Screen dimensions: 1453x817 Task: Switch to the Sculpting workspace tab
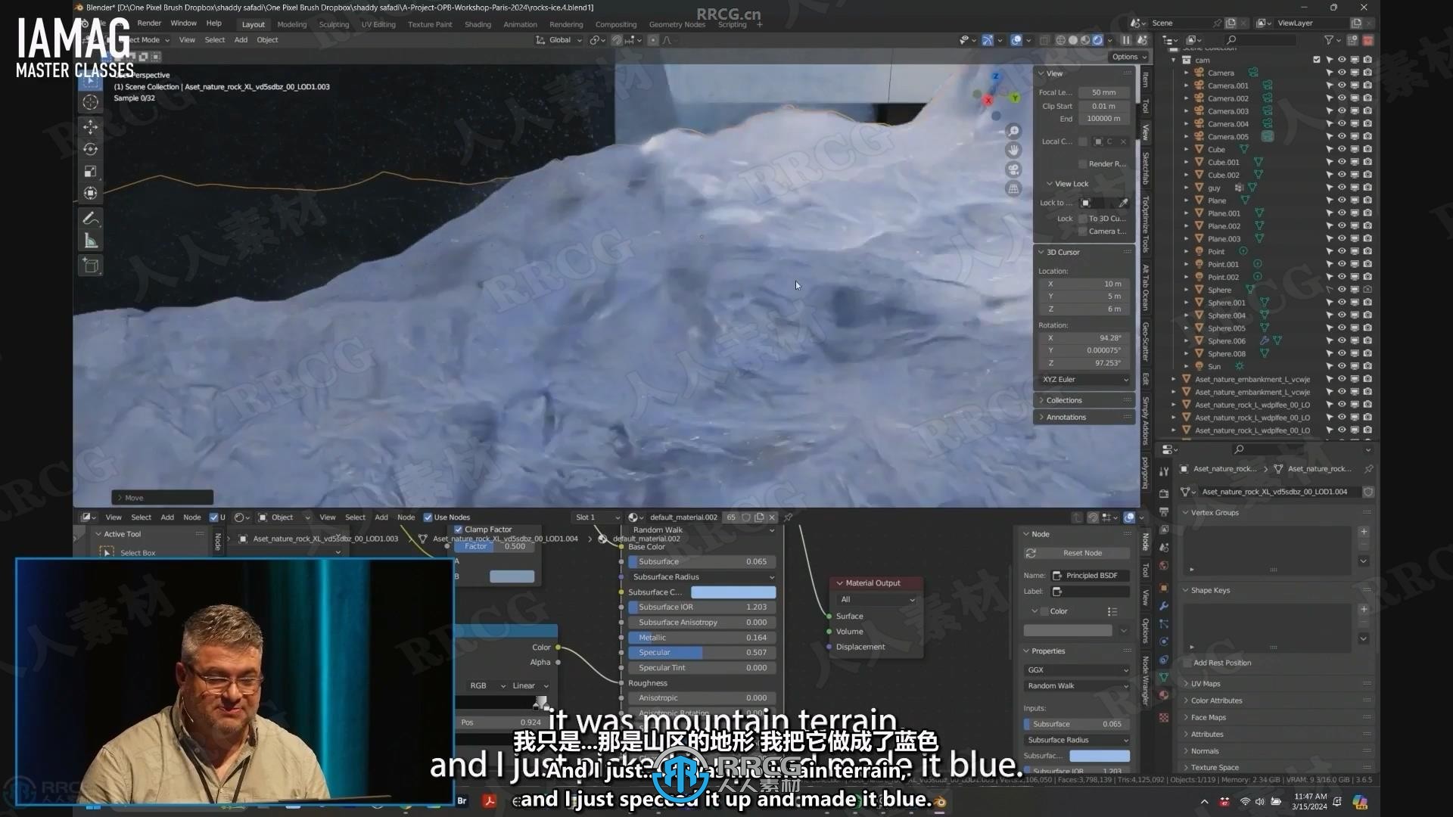point(334,24)
